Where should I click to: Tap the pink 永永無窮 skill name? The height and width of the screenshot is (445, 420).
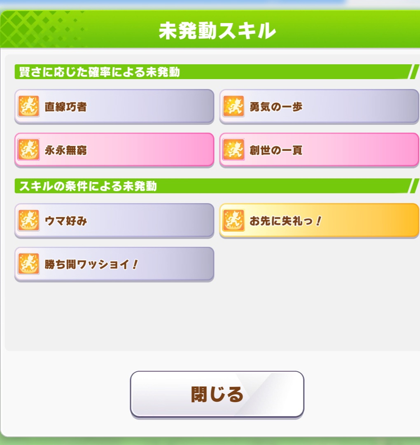pos(66,150)
